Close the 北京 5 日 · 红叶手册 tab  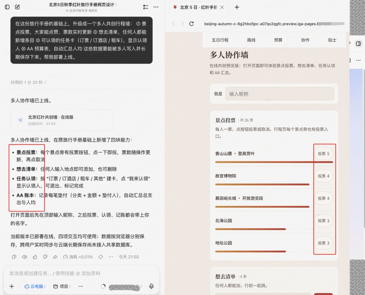point(222,7)
